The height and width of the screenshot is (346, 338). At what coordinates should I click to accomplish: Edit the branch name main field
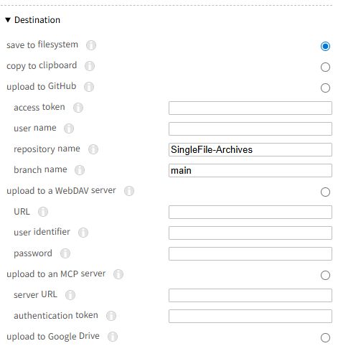click(x=250, y=170)
